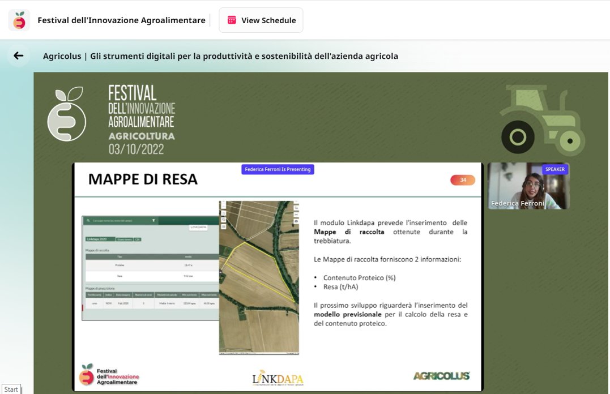Click the Contenuto Proteico (%) bullet
Image resolution: width=610 pixels, height=394 pixels.
360,278
